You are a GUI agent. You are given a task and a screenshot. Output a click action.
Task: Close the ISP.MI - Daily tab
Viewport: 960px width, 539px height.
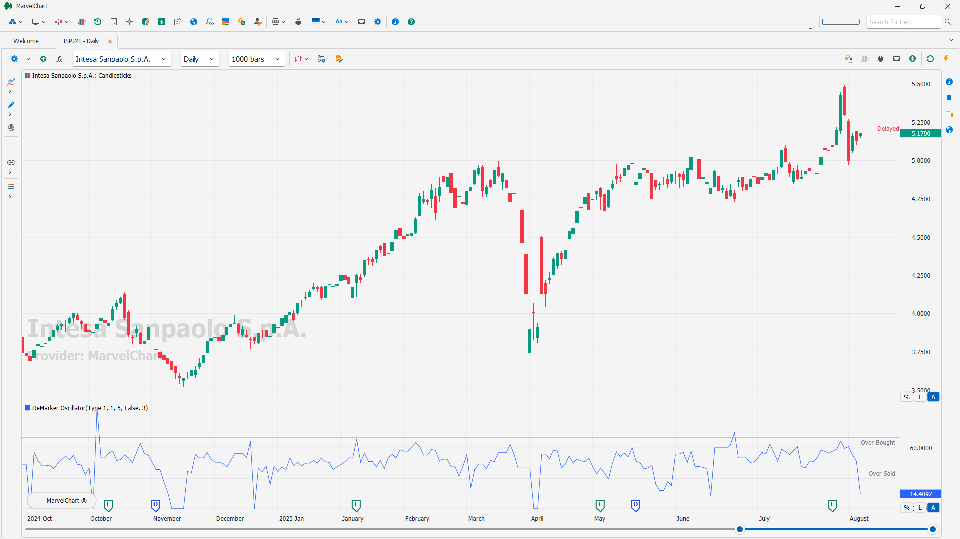click(x=110, y=42)
